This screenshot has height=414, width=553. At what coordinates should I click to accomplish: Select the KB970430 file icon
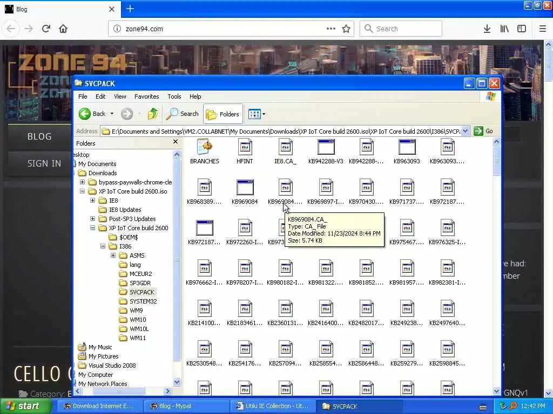click(367, 187)
